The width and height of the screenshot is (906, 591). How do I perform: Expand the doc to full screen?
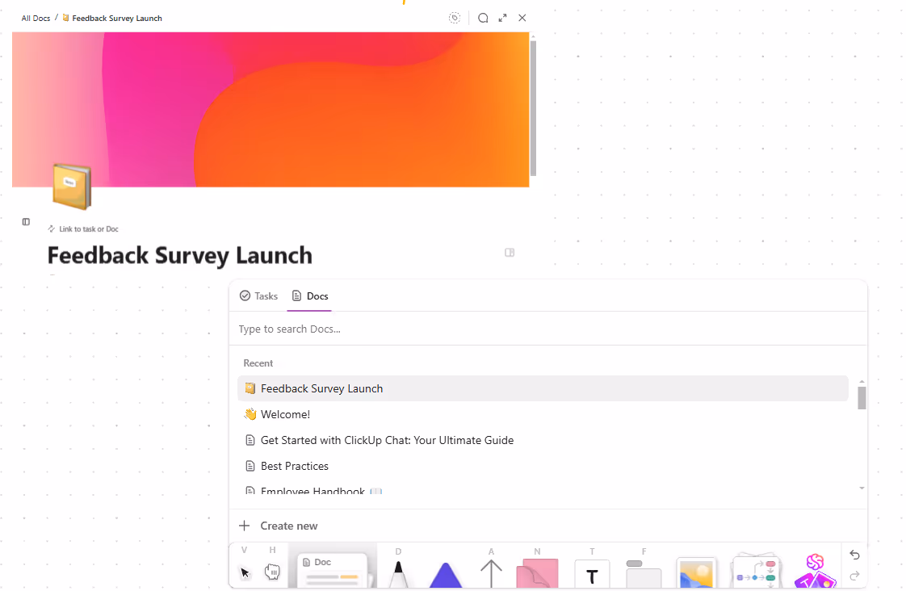tap(502, 17)
